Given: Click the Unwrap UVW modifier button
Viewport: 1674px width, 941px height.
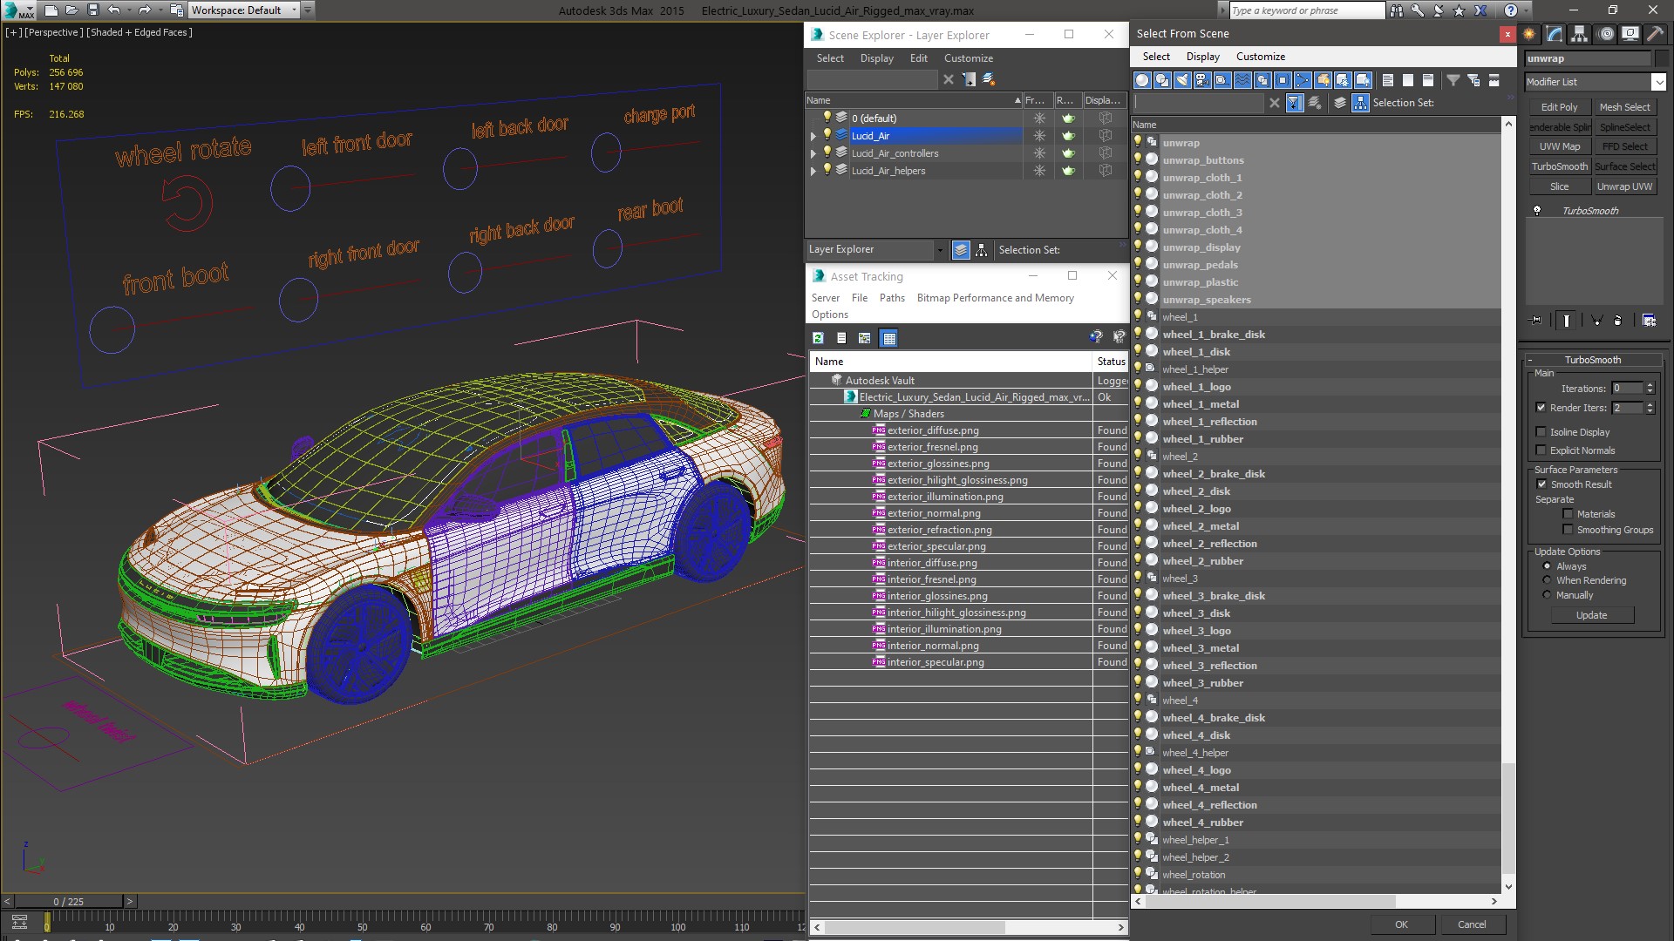Looking at the screenshot, I should click(1624, 186).
